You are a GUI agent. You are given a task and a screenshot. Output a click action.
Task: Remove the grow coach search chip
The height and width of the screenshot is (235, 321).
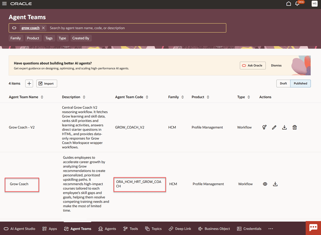(43, 28)
